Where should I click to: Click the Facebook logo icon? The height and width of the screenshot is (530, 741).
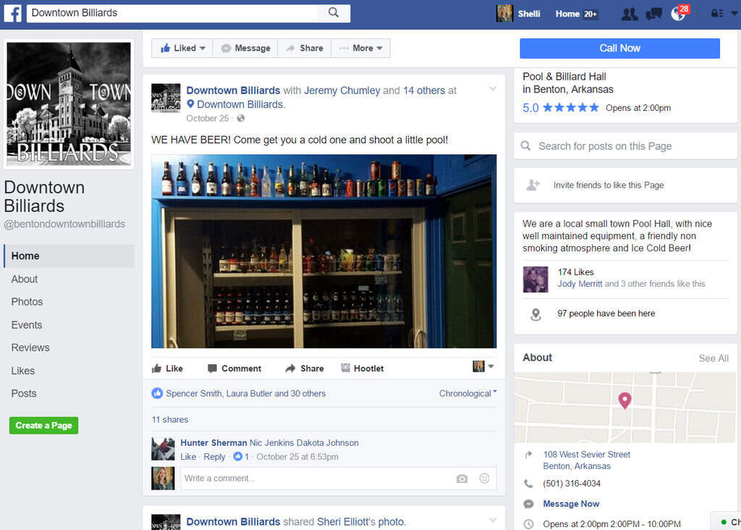[12, 13]
